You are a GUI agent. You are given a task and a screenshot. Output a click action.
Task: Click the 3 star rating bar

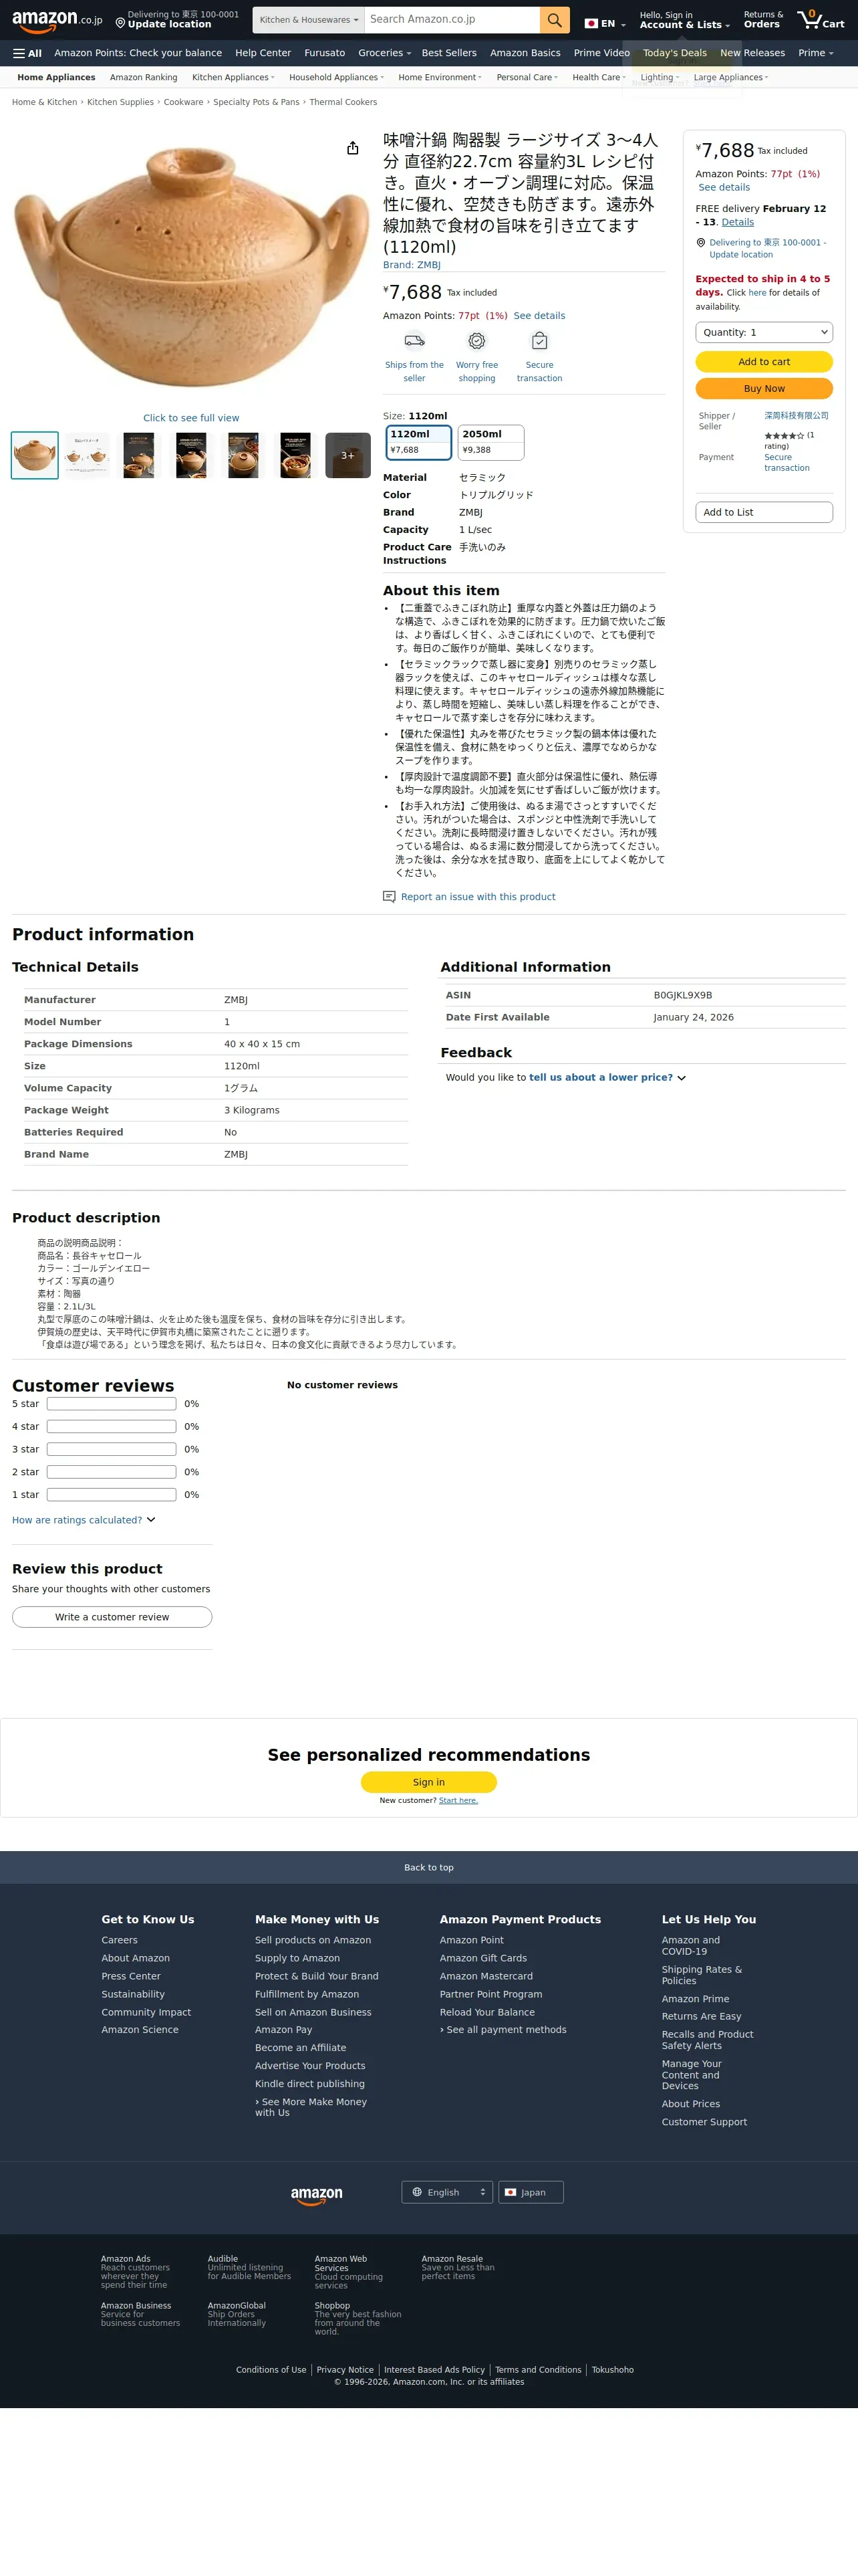112,1449
